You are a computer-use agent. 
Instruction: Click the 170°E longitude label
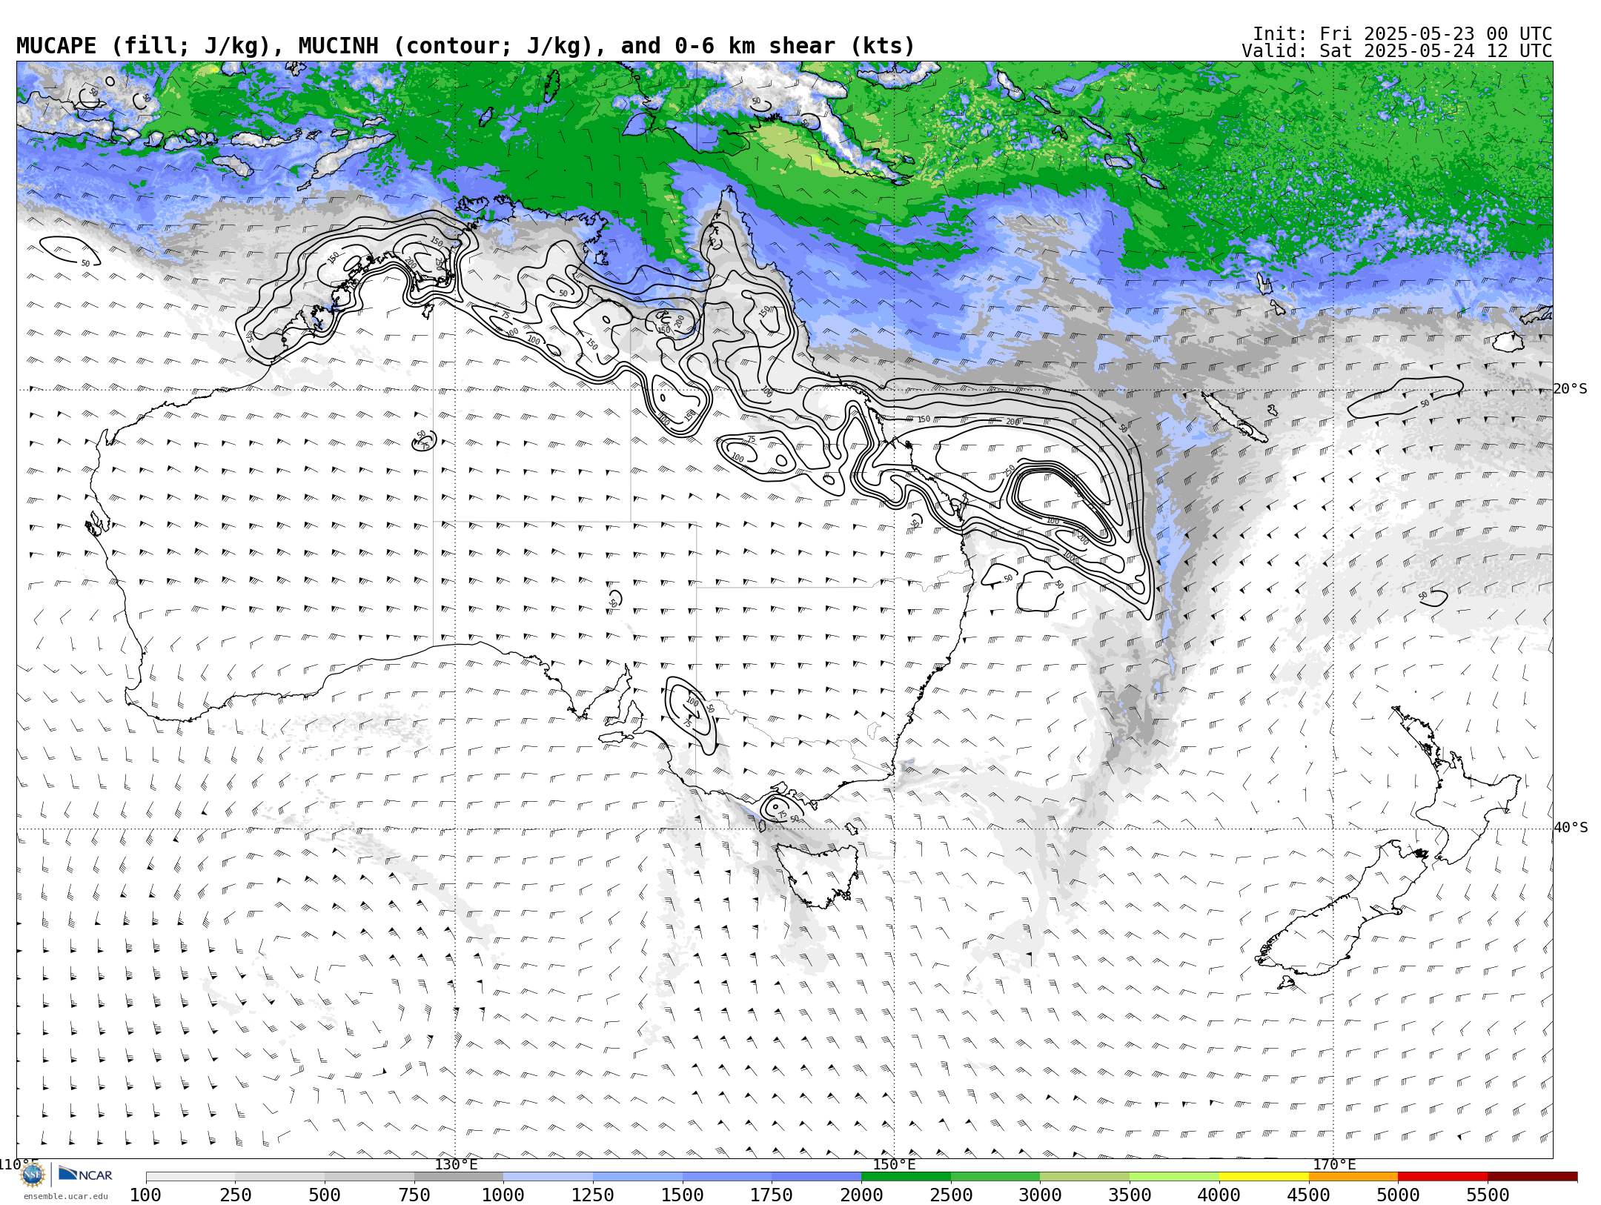tap(1334, 1164)
